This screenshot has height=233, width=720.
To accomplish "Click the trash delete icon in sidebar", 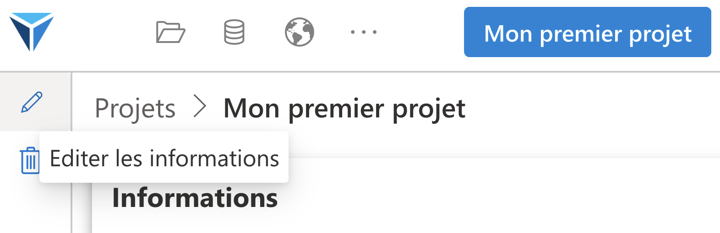I will pyautogui.click(x=30, y=160).
